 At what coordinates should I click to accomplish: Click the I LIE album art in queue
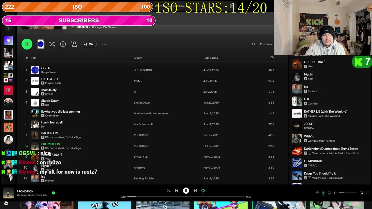click(297, 101)
